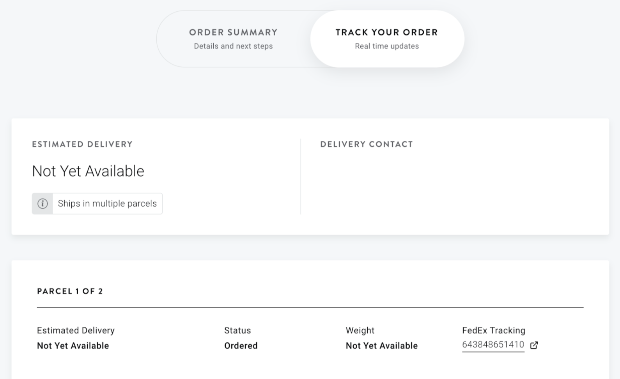
Task: Click the Ships in multiple parcels chip
Action: tap(107, 203)
